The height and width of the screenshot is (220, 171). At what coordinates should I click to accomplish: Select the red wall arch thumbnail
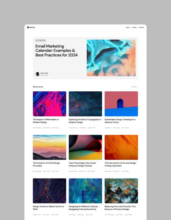pos(121,104)
